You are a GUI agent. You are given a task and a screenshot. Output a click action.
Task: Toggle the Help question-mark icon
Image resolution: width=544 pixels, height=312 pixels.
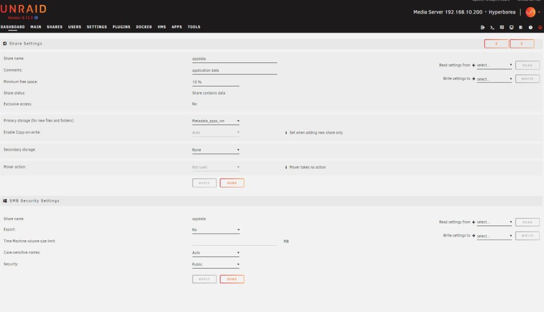(x=530, y=27)
